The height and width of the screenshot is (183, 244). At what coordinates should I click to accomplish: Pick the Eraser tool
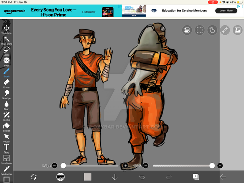[6, 82]
